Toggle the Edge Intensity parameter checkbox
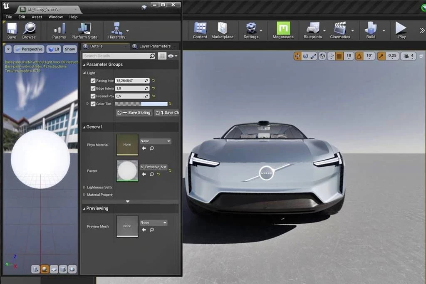 coord(93,89)
